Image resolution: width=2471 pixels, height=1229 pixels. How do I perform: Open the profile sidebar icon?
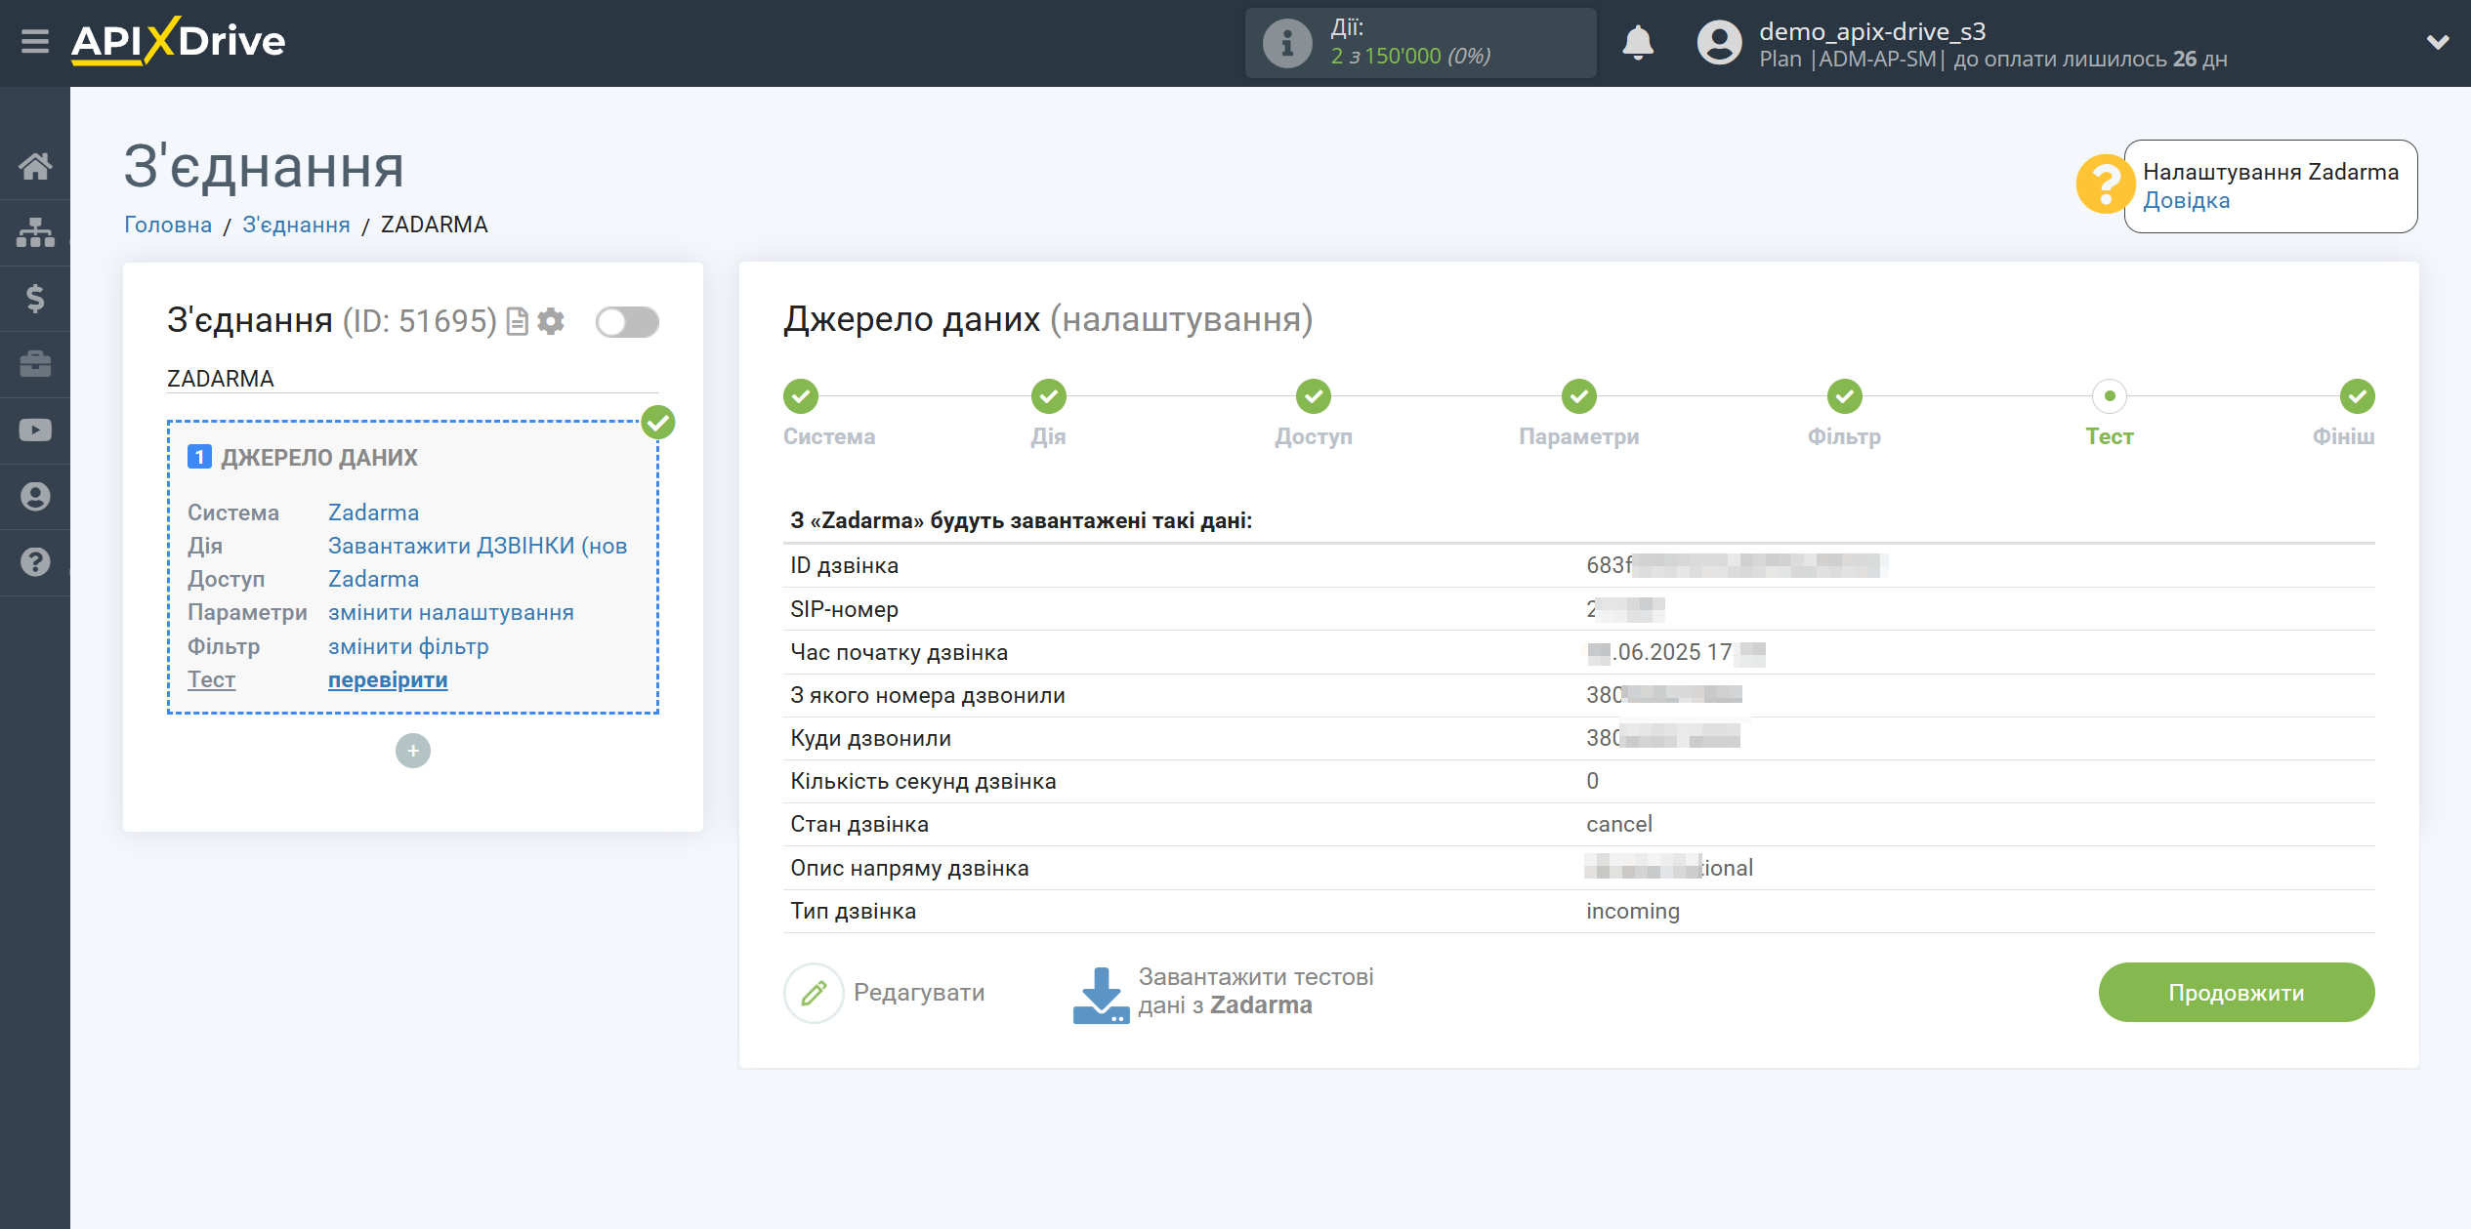click(x=35, y=497)
